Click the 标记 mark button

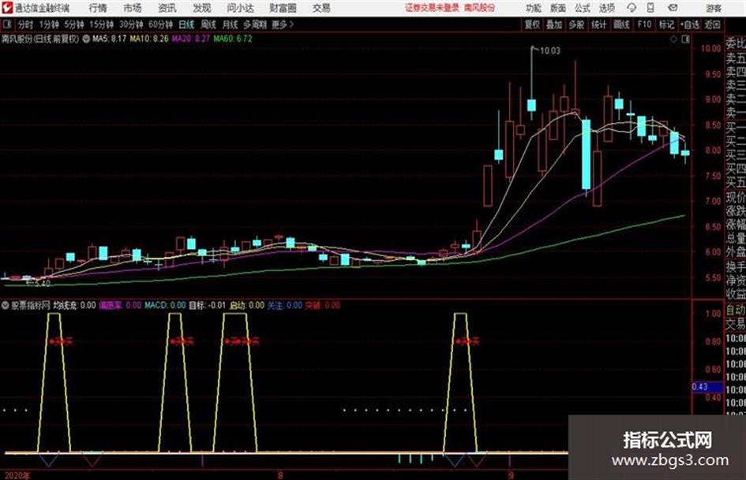(666, 24)
